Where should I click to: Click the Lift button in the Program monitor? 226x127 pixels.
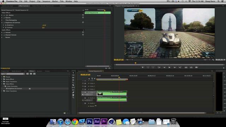point(186,67)
